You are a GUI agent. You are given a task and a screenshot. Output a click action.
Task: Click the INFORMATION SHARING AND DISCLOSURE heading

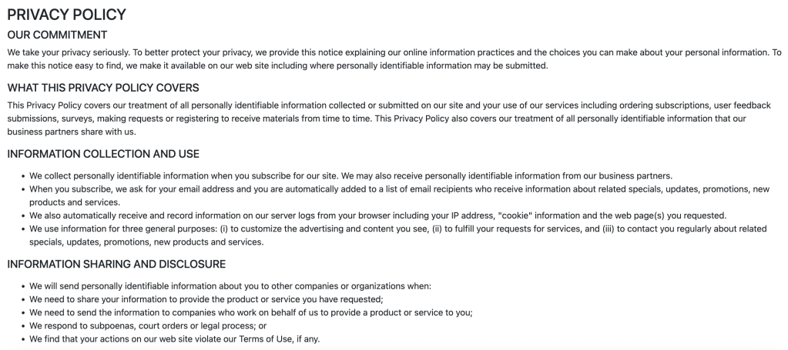(116, 264)
